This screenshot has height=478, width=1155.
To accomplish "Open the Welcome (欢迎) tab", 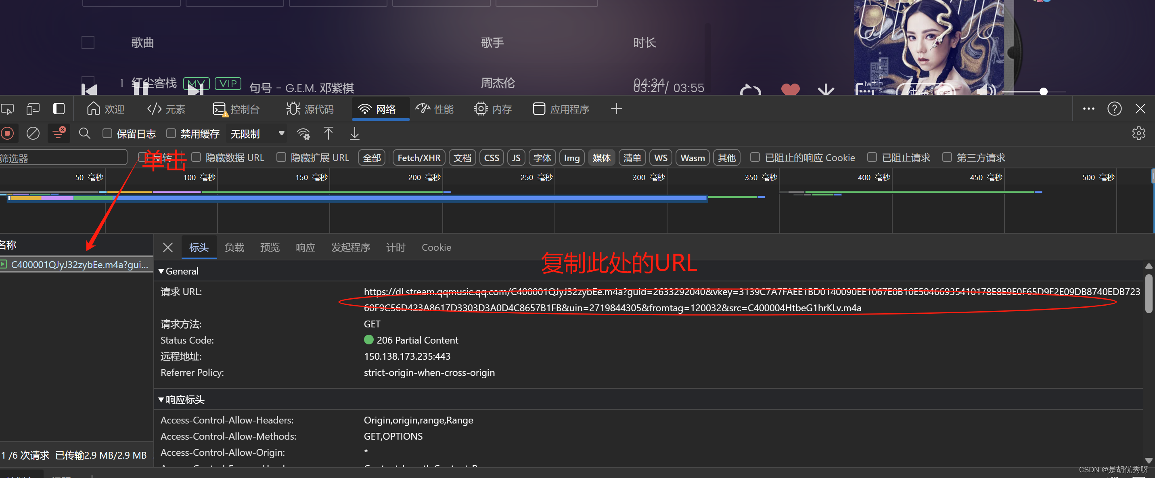I will click(x=106, y=109).
